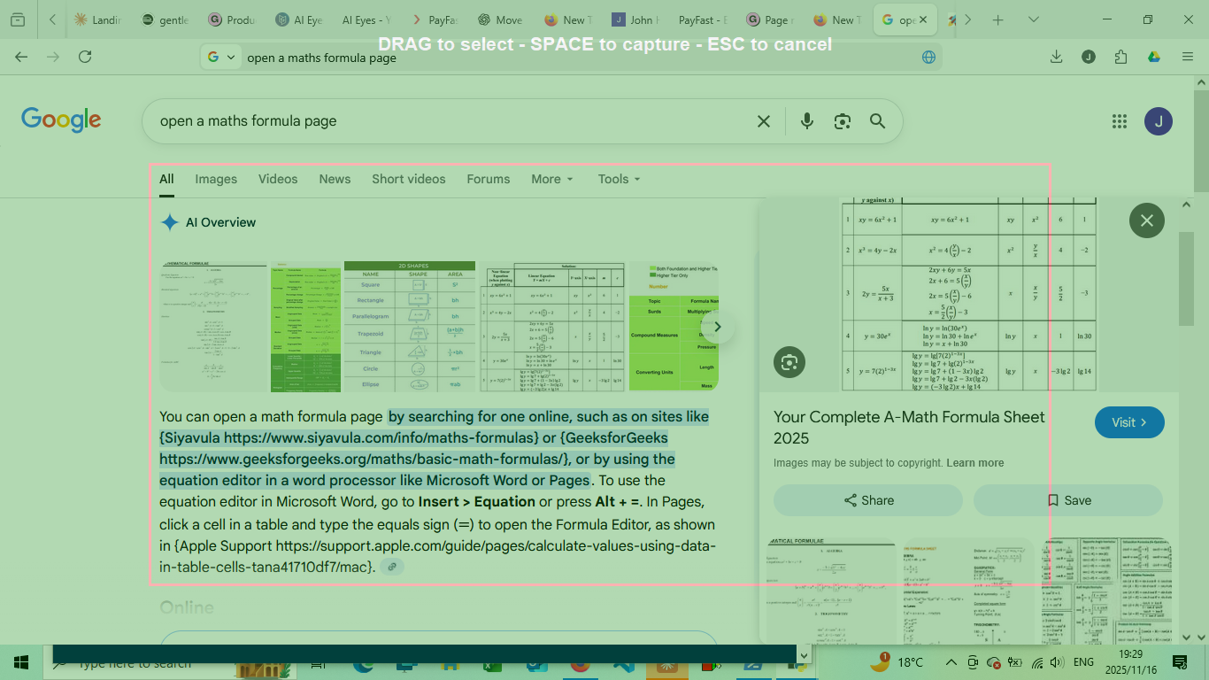Share the formula sheet image

point(867,500)
